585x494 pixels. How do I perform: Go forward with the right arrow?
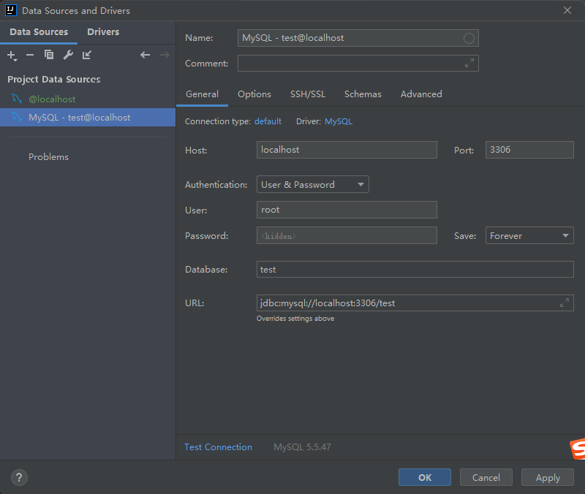point(165,56)
